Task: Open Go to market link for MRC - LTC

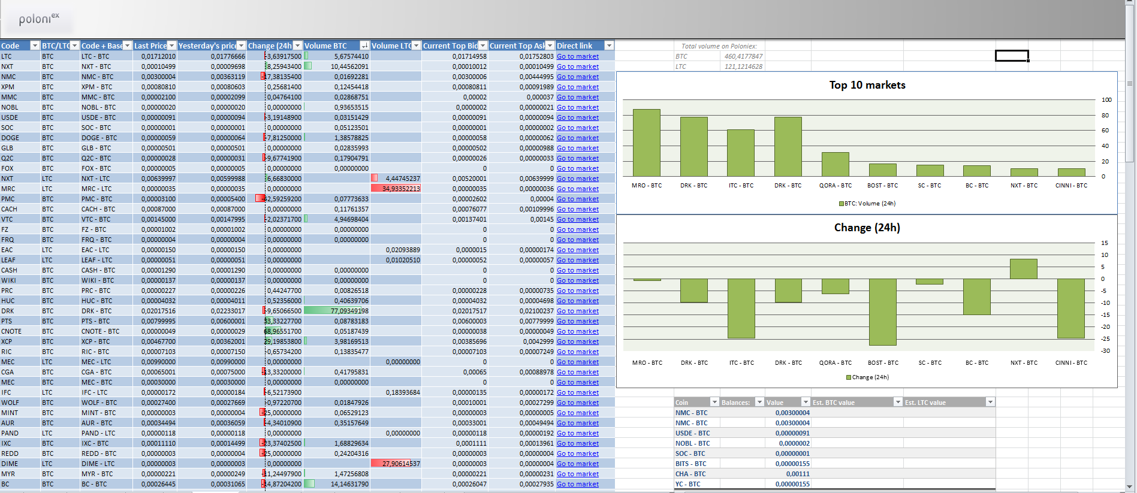Action: 578,189
